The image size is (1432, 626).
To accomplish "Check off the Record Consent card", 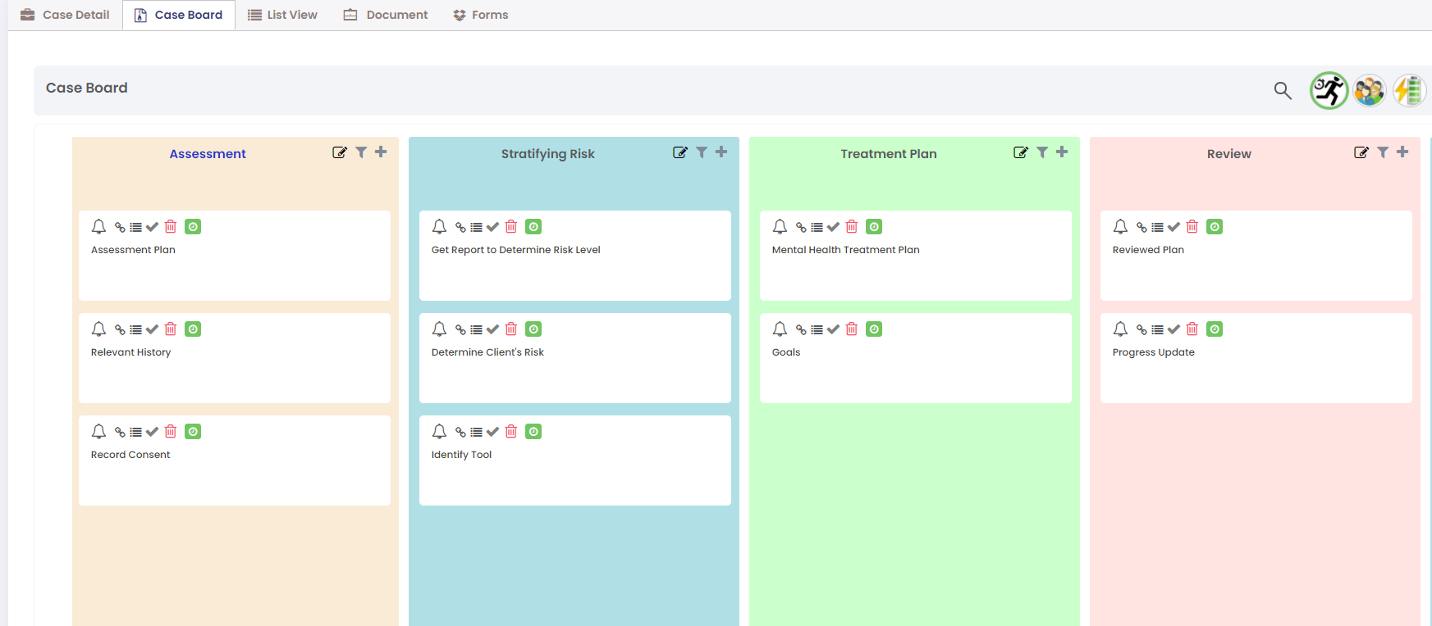I will point(152,432).
